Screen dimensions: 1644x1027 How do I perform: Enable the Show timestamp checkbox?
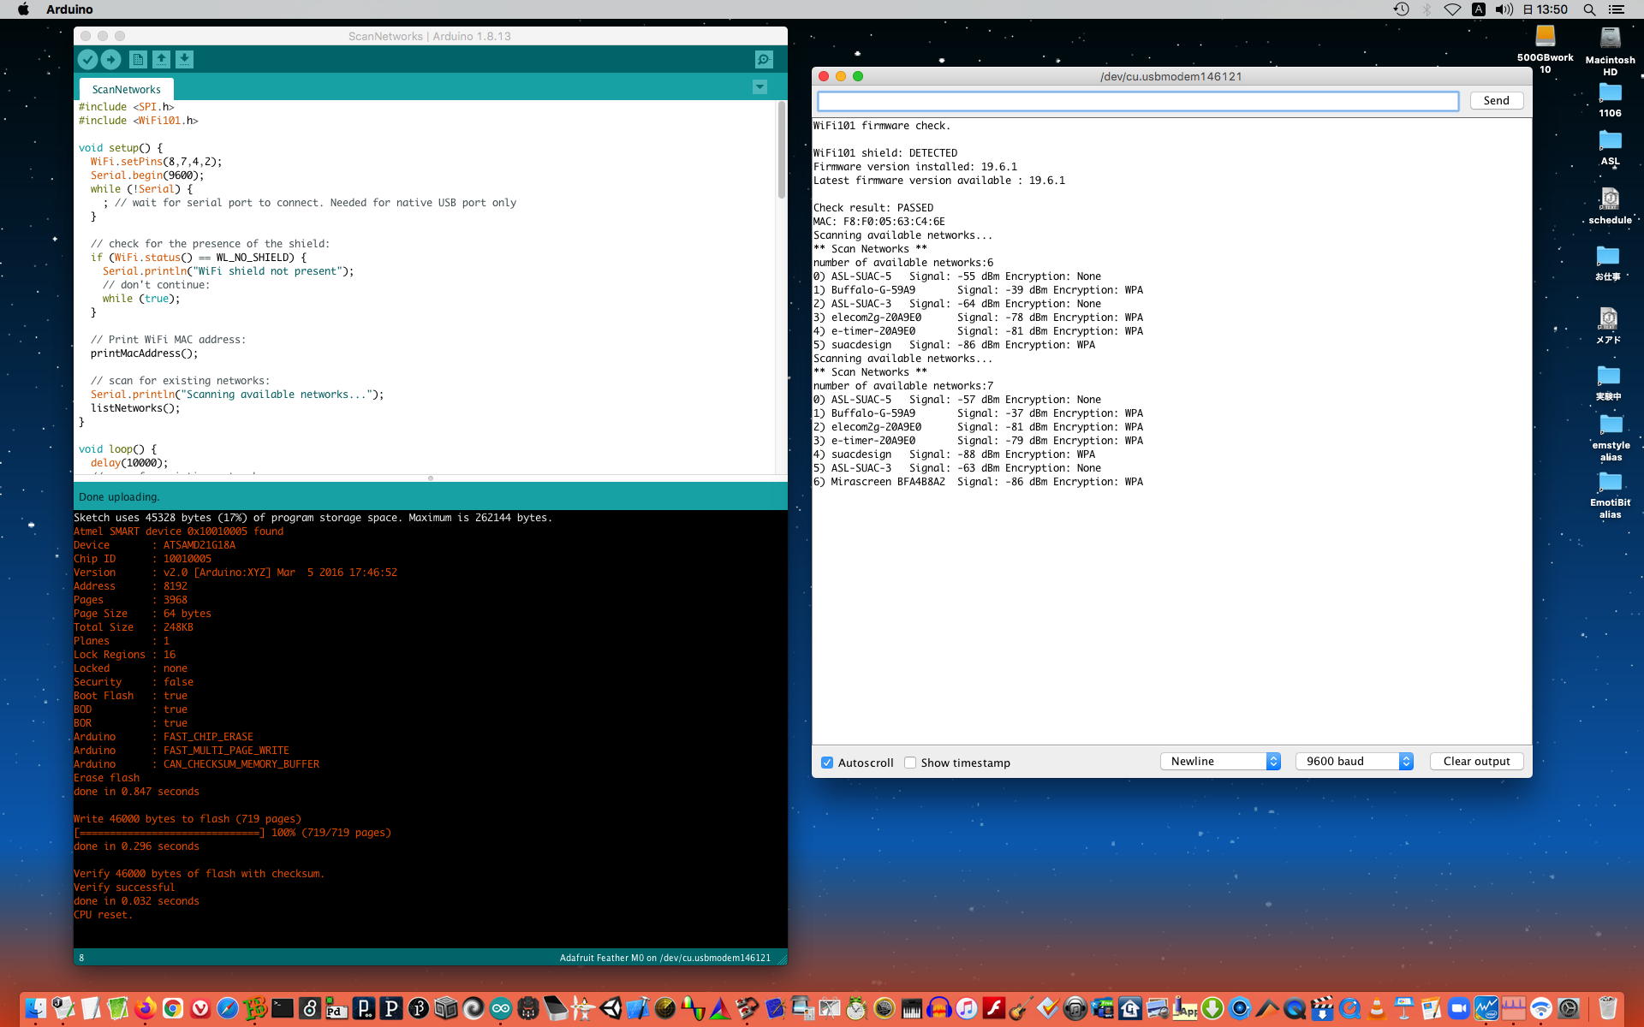pos(910,763)
